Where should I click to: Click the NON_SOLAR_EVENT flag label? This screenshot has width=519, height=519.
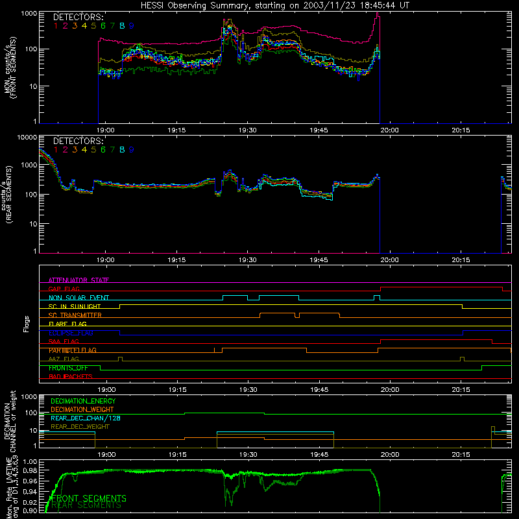[78, 298]
